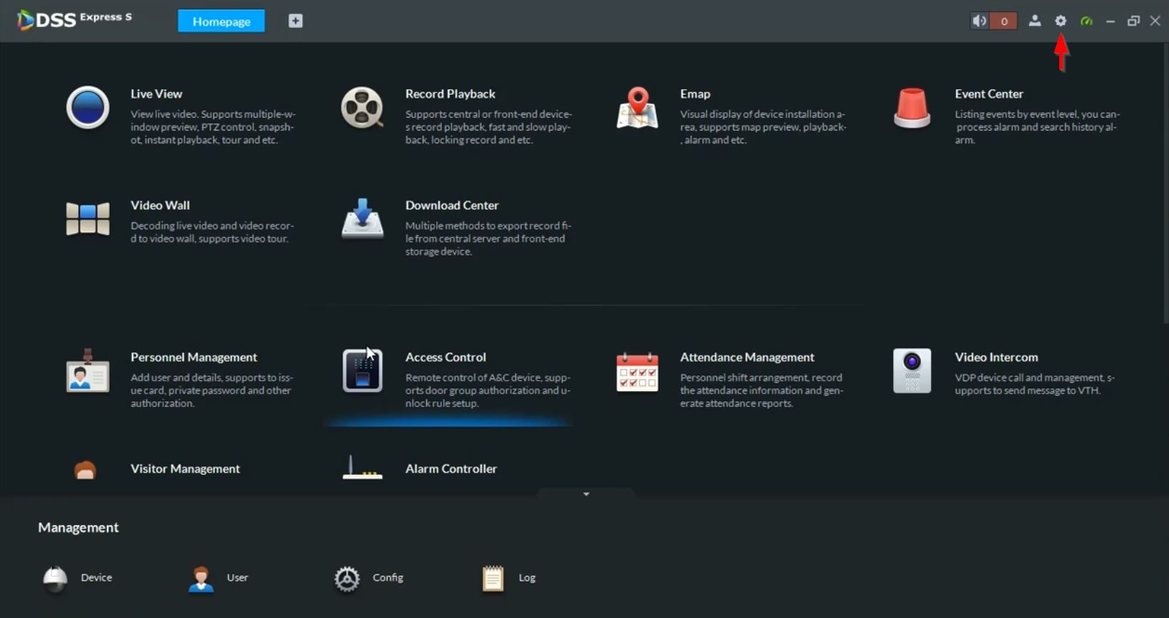Screen dimensions: 1169x618
Task: Click the Emap description text
Action: coord(763,127)
